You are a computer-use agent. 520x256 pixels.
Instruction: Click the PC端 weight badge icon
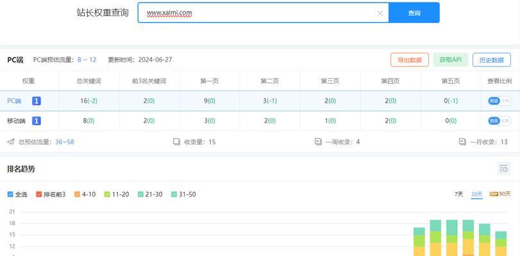(x=37, y=101)
